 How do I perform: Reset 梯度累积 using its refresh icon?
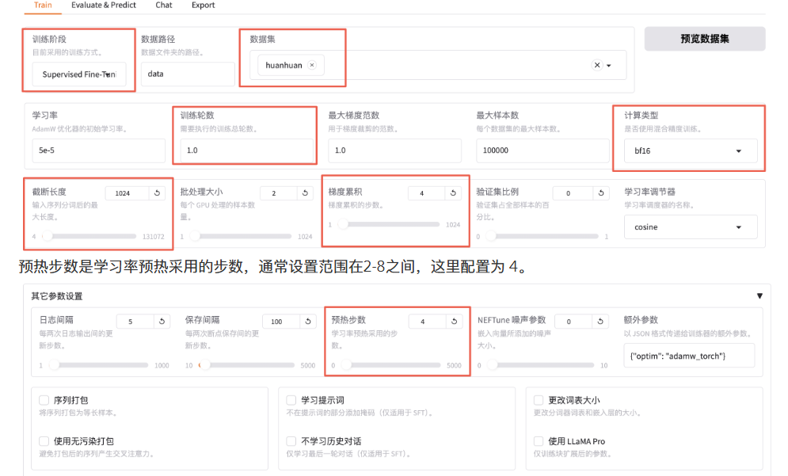(451, 192)
